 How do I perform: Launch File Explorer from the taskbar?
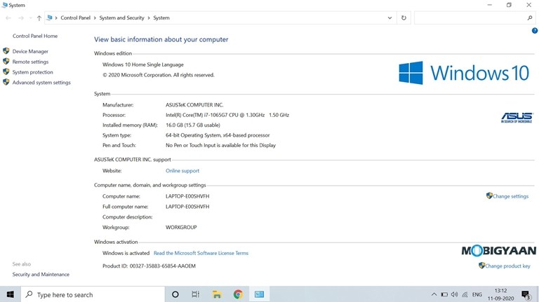[217, 294]
